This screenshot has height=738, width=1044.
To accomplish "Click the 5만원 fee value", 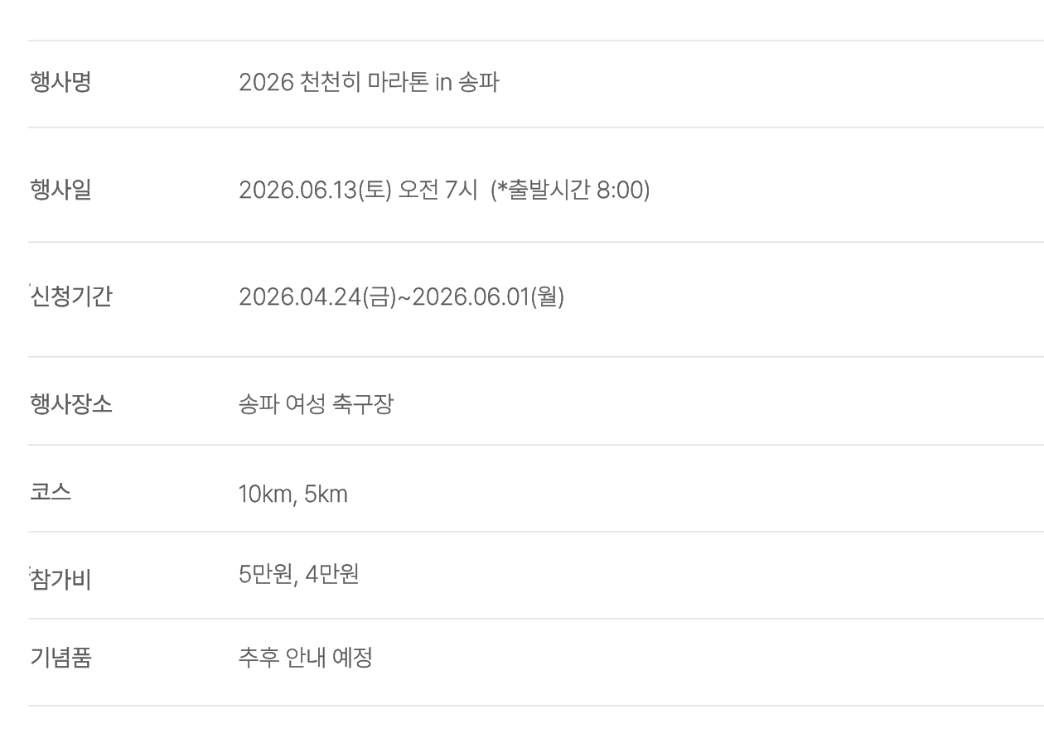I will (x=265, y=575).
